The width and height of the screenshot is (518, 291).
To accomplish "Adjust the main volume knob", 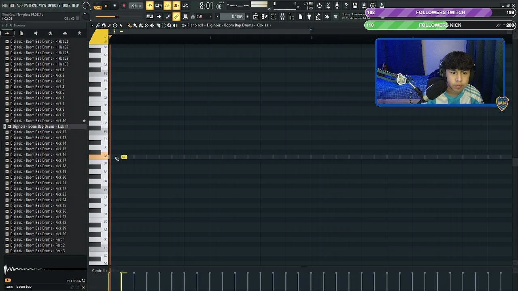I will pyautogui.click(x=86, y=6).
